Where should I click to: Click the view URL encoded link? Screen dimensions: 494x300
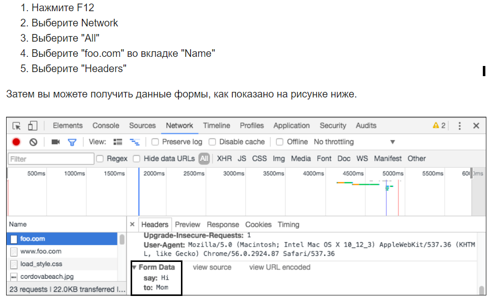(280, 268)
